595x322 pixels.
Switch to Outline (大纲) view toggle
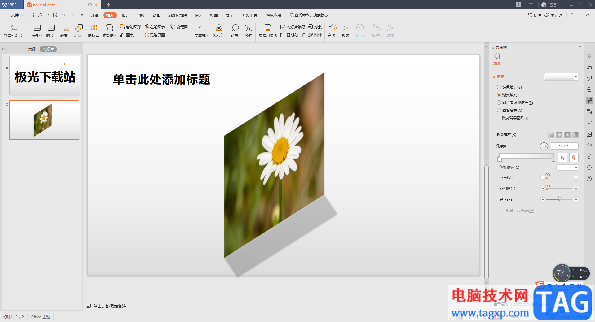pyautogui.click(x=32, y=49)
